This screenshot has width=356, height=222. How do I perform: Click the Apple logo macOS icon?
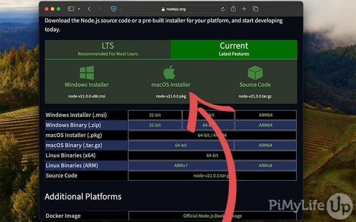pyautogui.click(x=169, y=72)
